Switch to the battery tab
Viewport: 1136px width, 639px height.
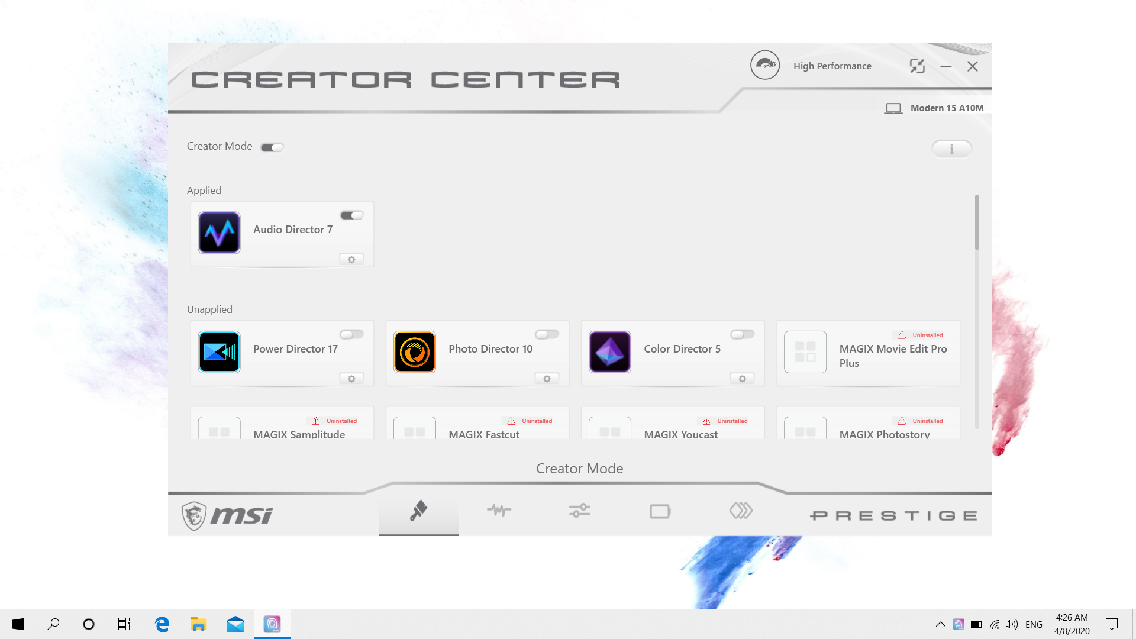(660, 511)
